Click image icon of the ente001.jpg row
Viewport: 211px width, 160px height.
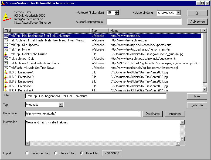click(x=6, y=81)
